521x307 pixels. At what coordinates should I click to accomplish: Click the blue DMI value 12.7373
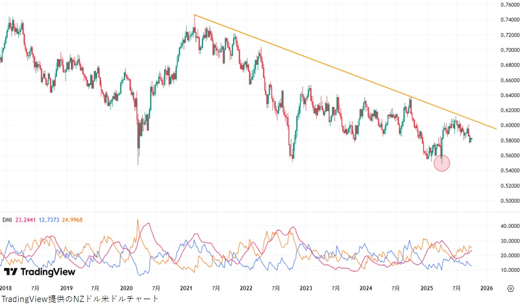(51, 220)
